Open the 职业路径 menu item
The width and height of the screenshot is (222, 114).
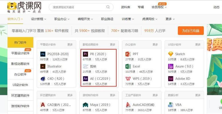pos(107,19)
